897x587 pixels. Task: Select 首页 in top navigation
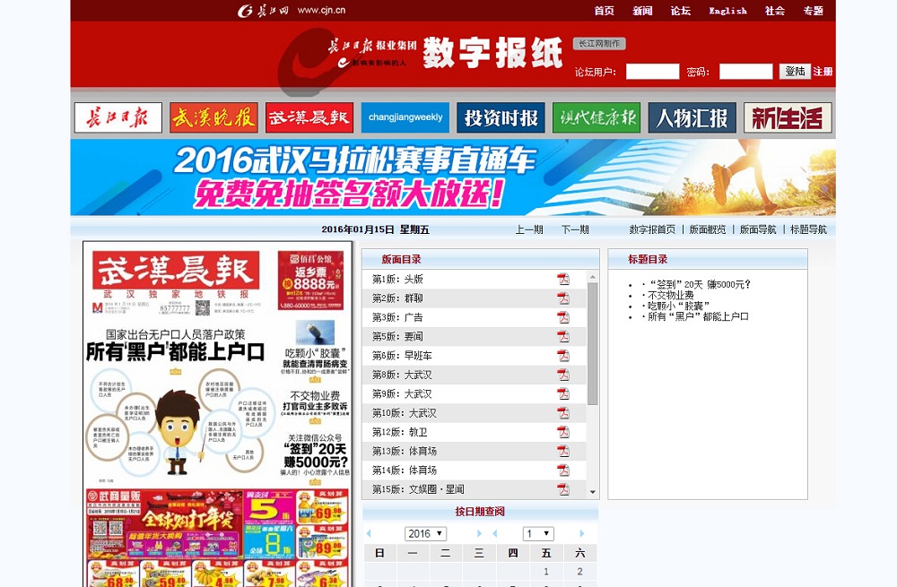click(604, 11)
